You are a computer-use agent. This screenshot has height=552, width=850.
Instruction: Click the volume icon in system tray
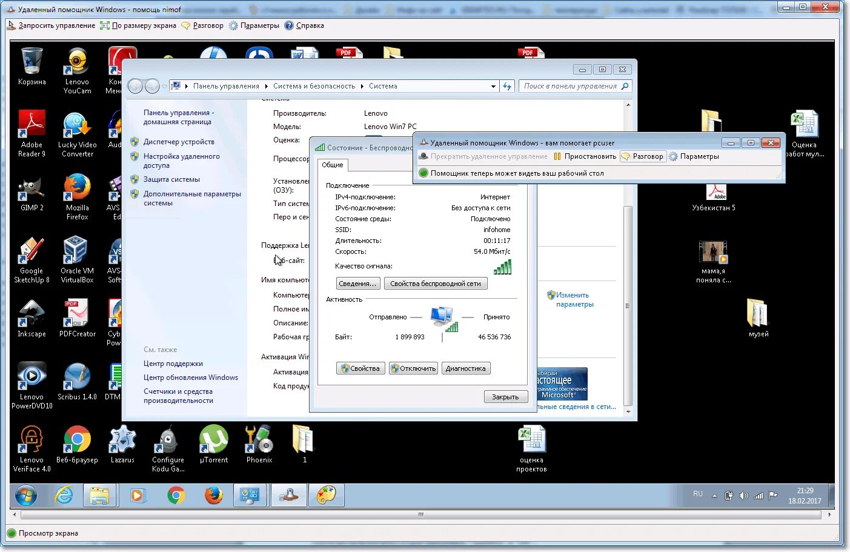[x=743, y=496]
